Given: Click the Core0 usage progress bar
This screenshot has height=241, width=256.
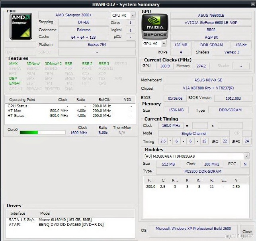Looking at the screenshot, I should (x=43, y=132).
